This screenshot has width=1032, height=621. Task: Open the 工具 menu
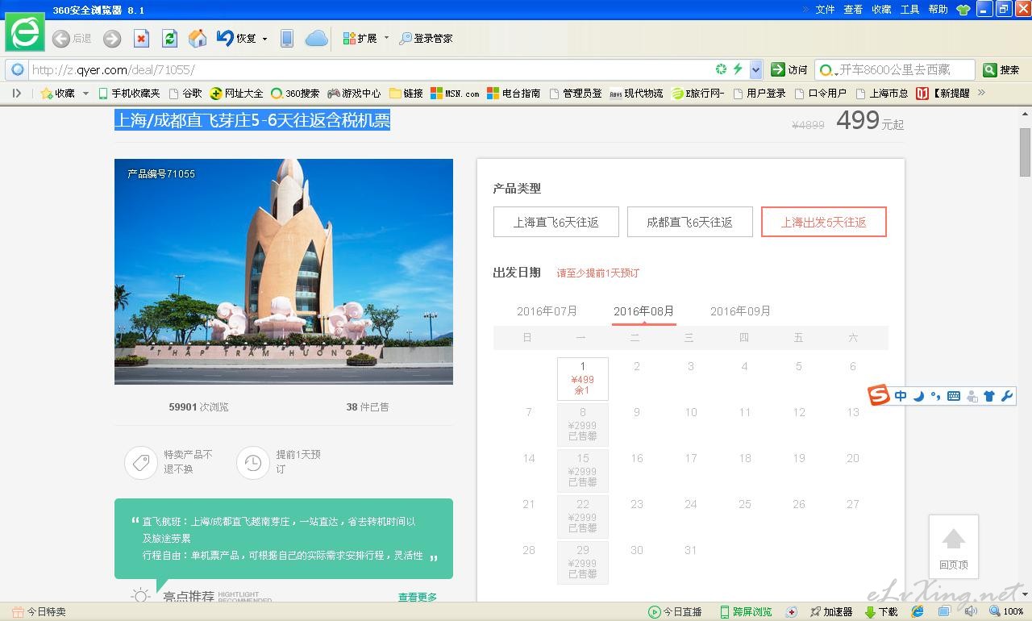coord(909,10)
